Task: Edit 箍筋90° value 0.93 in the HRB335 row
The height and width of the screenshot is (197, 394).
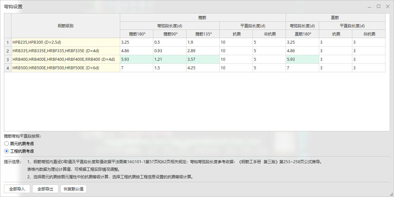Action: pyautogui.click(x=170, y=51)
